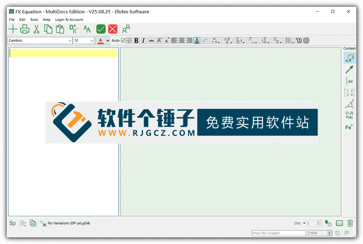
Task: Click the green rectangle display icon
Action: pos(339,223)
